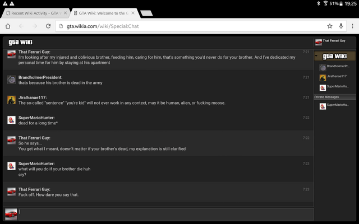Go back with the browser back arrow
Viewport: 359px width, 224px height.
[21, 26]
